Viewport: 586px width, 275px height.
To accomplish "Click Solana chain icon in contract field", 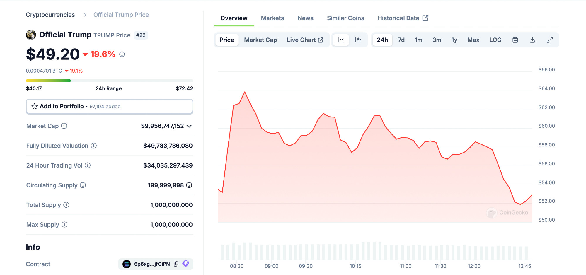I will (x=127, y=264).
